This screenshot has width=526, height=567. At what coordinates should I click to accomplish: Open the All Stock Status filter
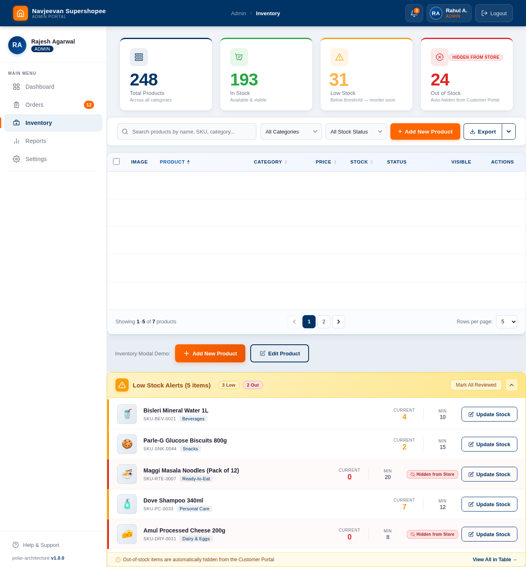click(x=356, y=131)
